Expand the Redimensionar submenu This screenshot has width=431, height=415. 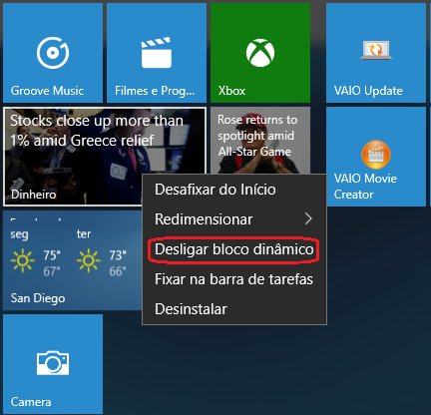(234, 219)
